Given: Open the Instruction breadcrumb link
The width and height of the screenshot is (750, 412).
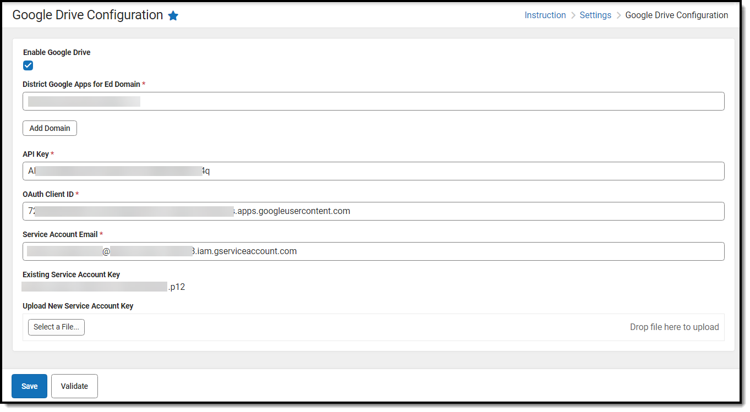Looking at the screenshot, I should pyautogui.click(x=545, y=15).
